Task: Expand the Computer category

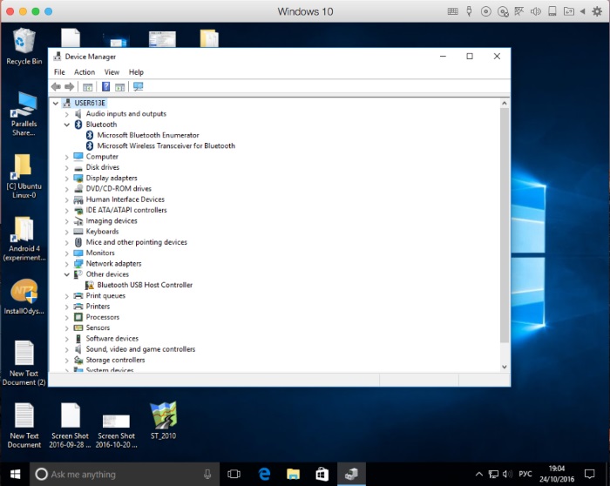Action: coord(67,157)
